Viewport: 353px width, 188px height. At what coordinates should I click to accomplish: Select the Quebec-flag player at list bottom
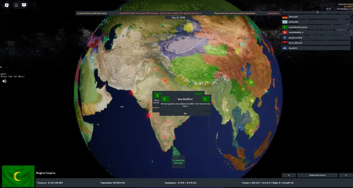(316, 48)
